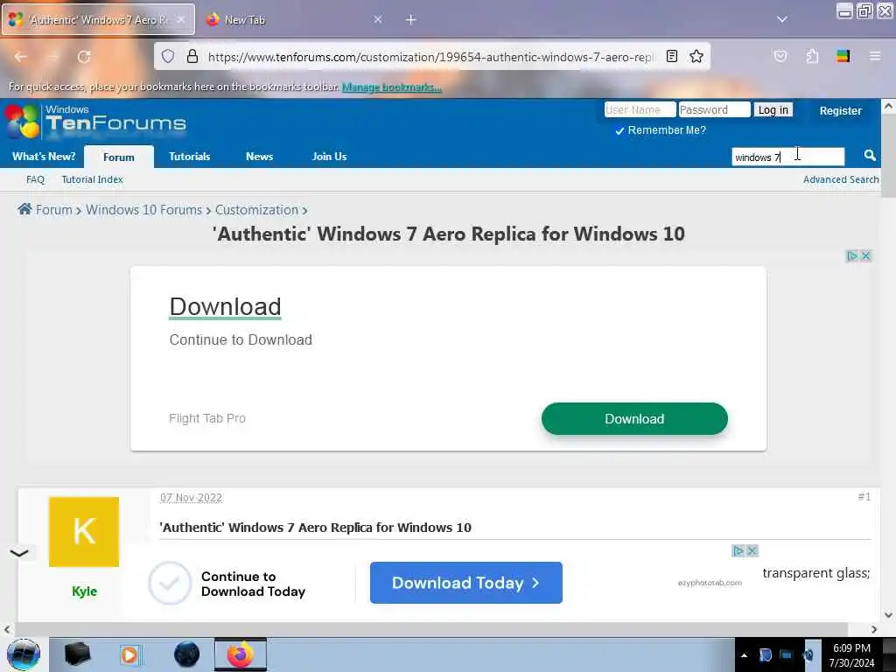The image size is (896, 672).
Task: Open the black folder taskbar icon
Action: (x=77, y=654)
